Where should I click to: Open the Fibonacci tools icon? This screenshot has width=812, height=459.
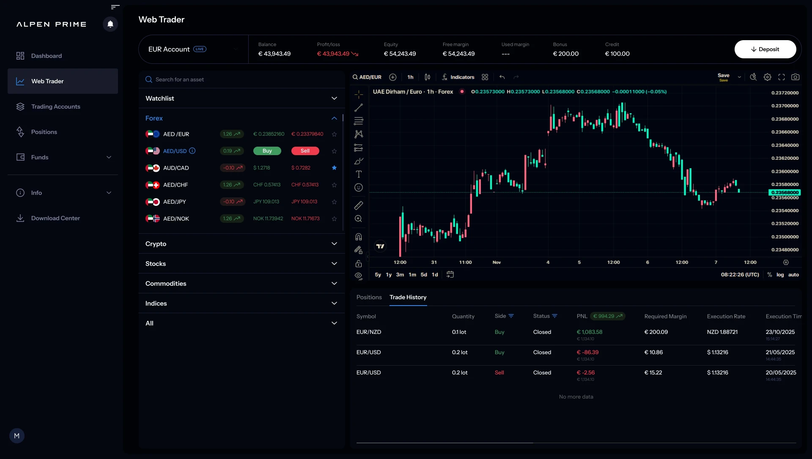coord(359,121)
